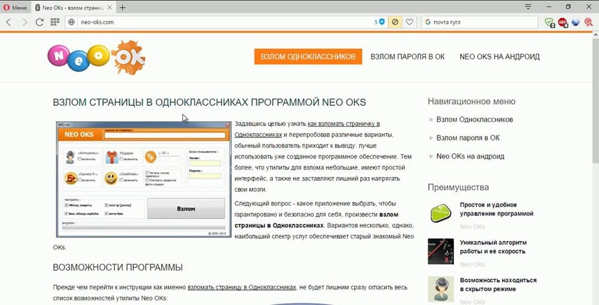Click the Neo OK logo
The image size is (599, 305).
click(x=96, y=57)
